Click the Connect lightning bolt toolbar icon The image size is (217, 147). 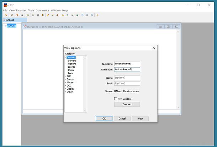tap(6, 15)
